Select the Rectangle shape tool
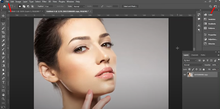This screenshot has width=220, height=109. (x=3, y=91)
